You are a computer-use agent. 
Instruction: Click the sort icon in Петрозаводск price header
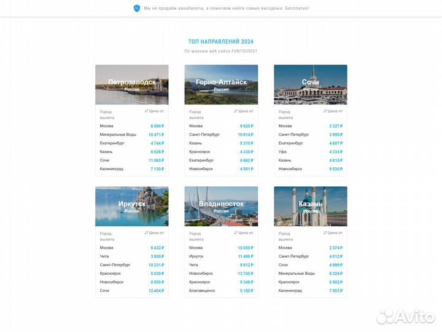tap(147, 111)
